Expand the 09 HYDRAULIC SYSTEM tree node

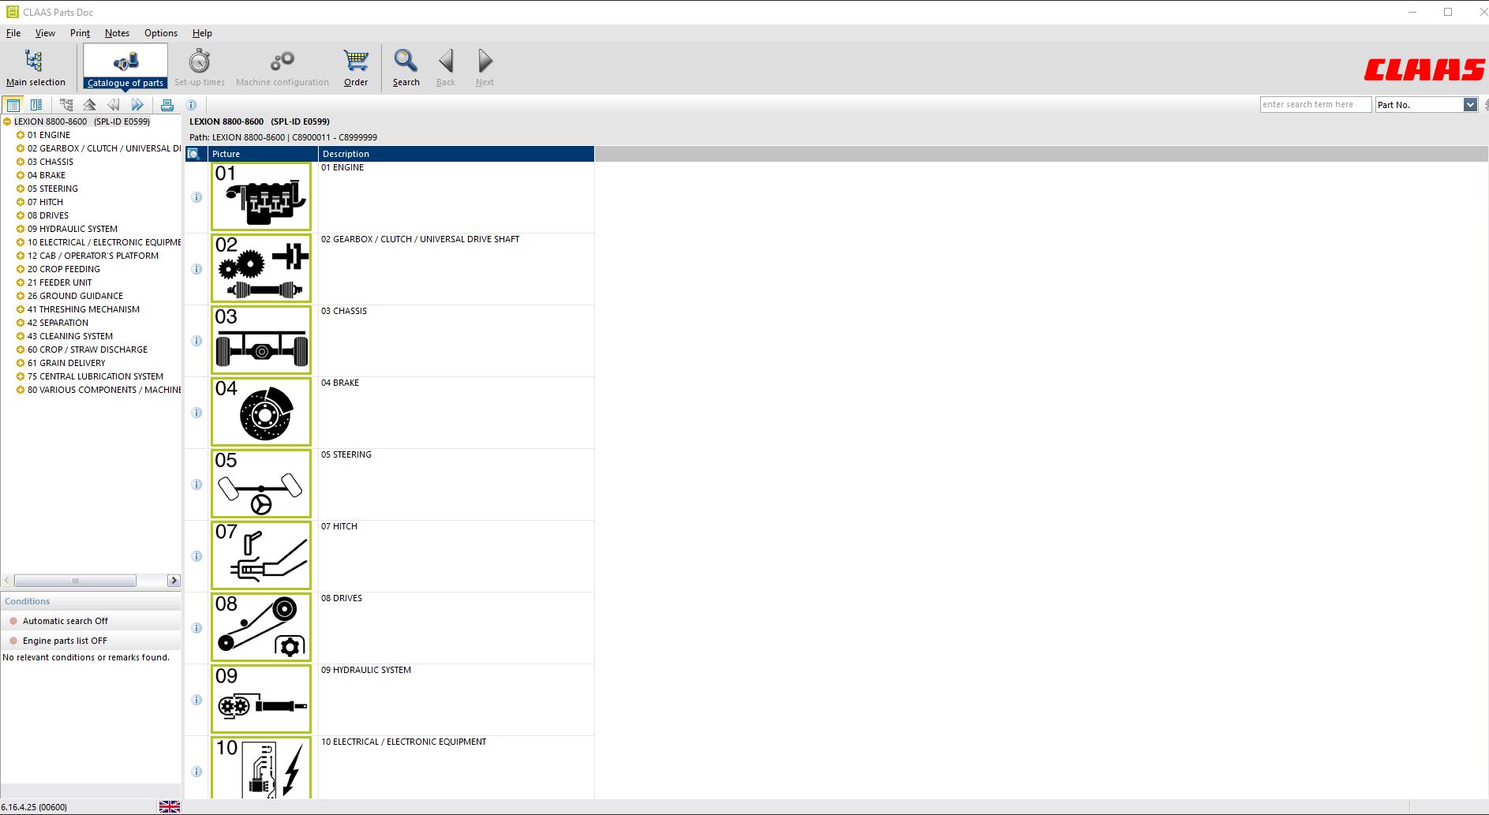(x=21, y=229)
